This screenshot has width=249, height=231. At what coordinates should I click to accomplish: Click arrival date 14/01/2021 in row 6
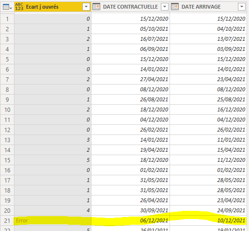pos(208,69)
